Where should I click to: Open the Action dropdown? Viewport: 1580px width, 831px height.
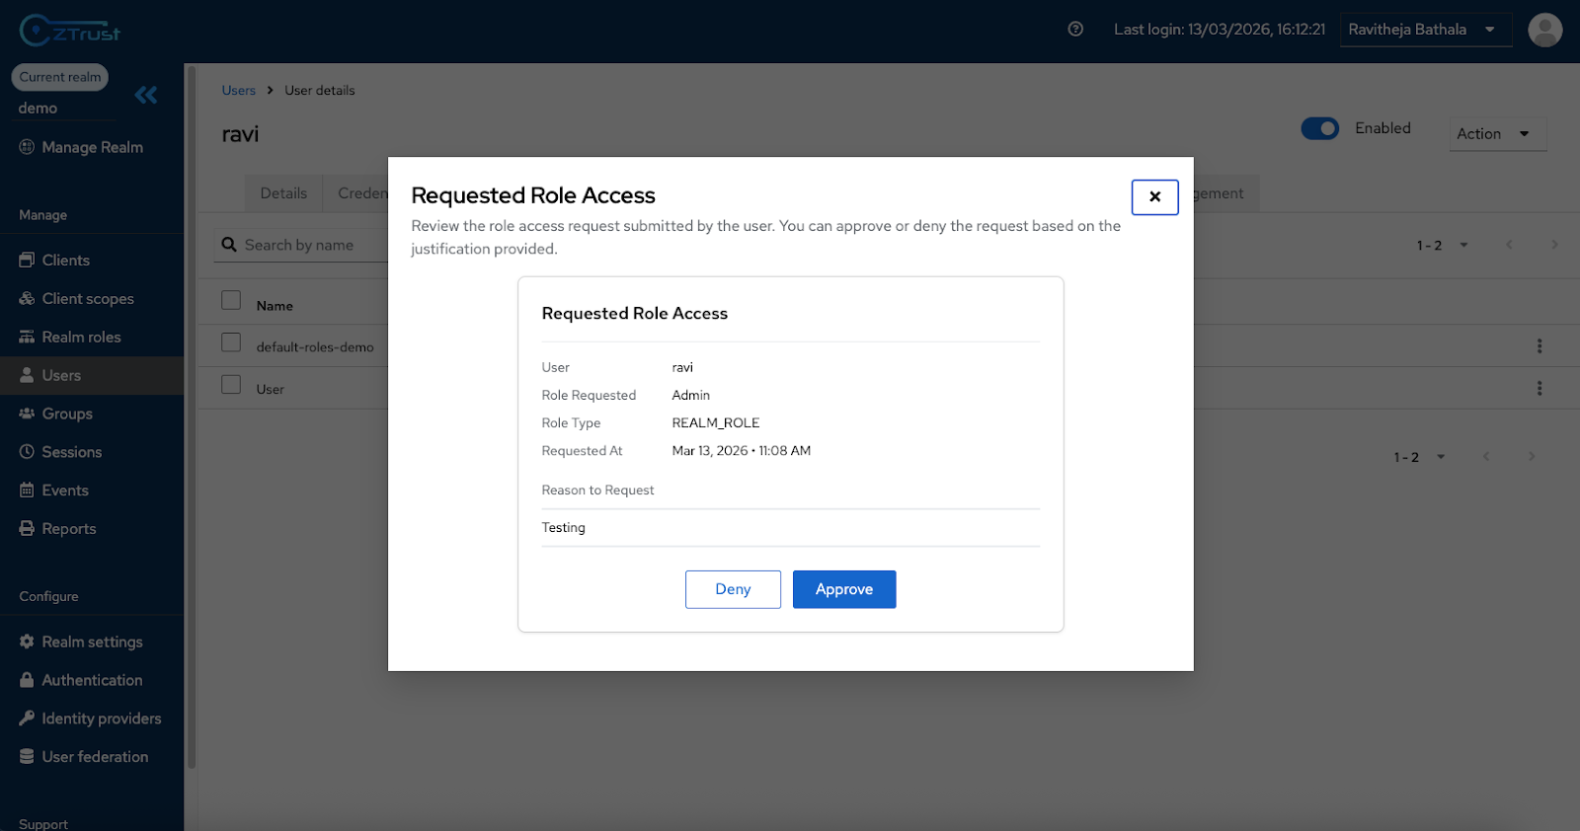[1495, 134]
